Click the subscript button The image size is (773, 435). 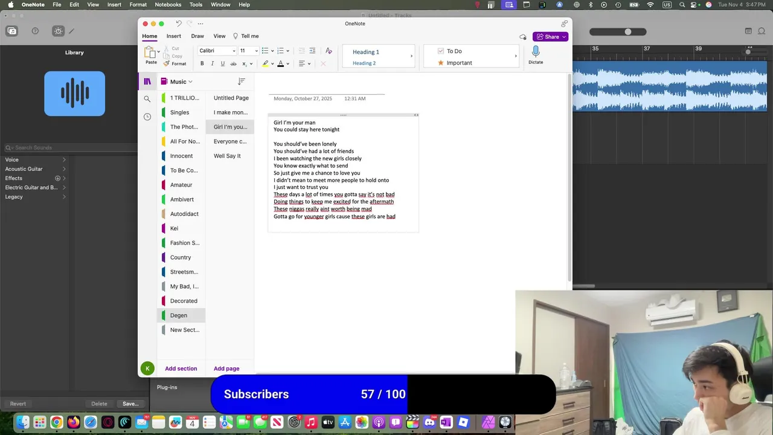point(244,63)
